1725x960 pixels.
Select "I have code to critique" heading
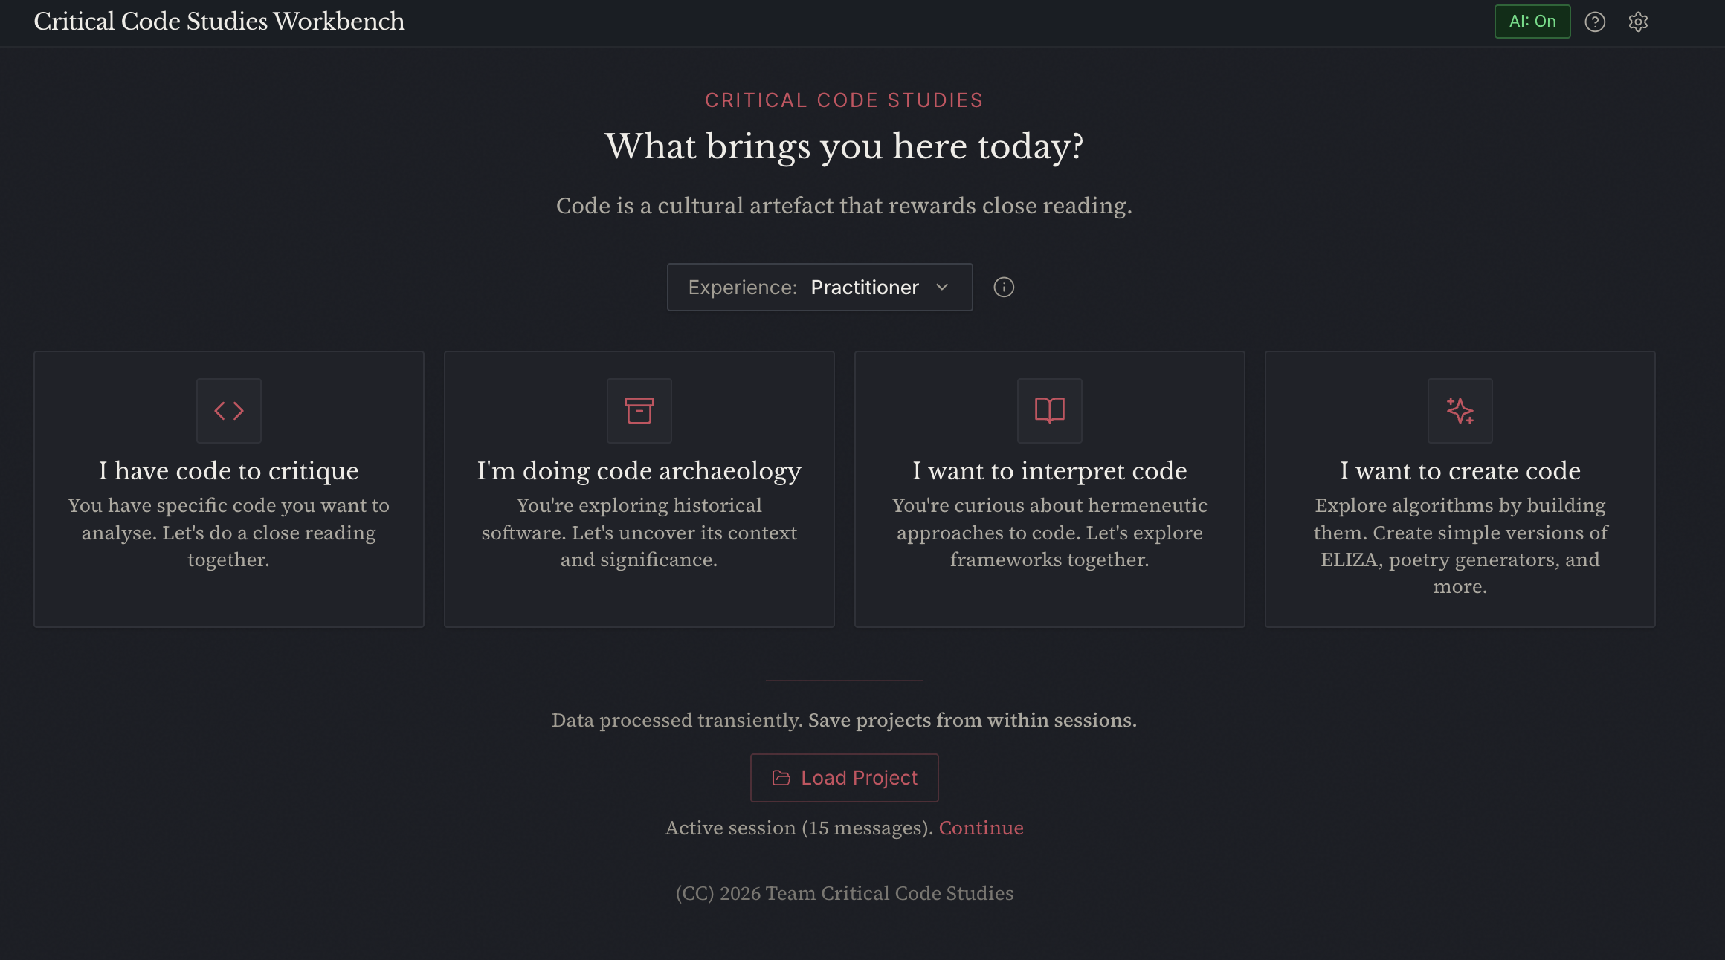pos(229,471)
